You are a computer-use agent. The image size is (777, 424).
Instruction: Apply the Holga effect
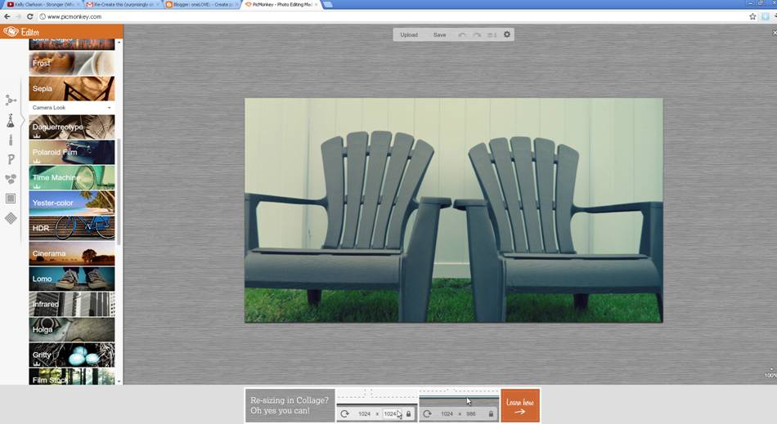click(72, 329)
